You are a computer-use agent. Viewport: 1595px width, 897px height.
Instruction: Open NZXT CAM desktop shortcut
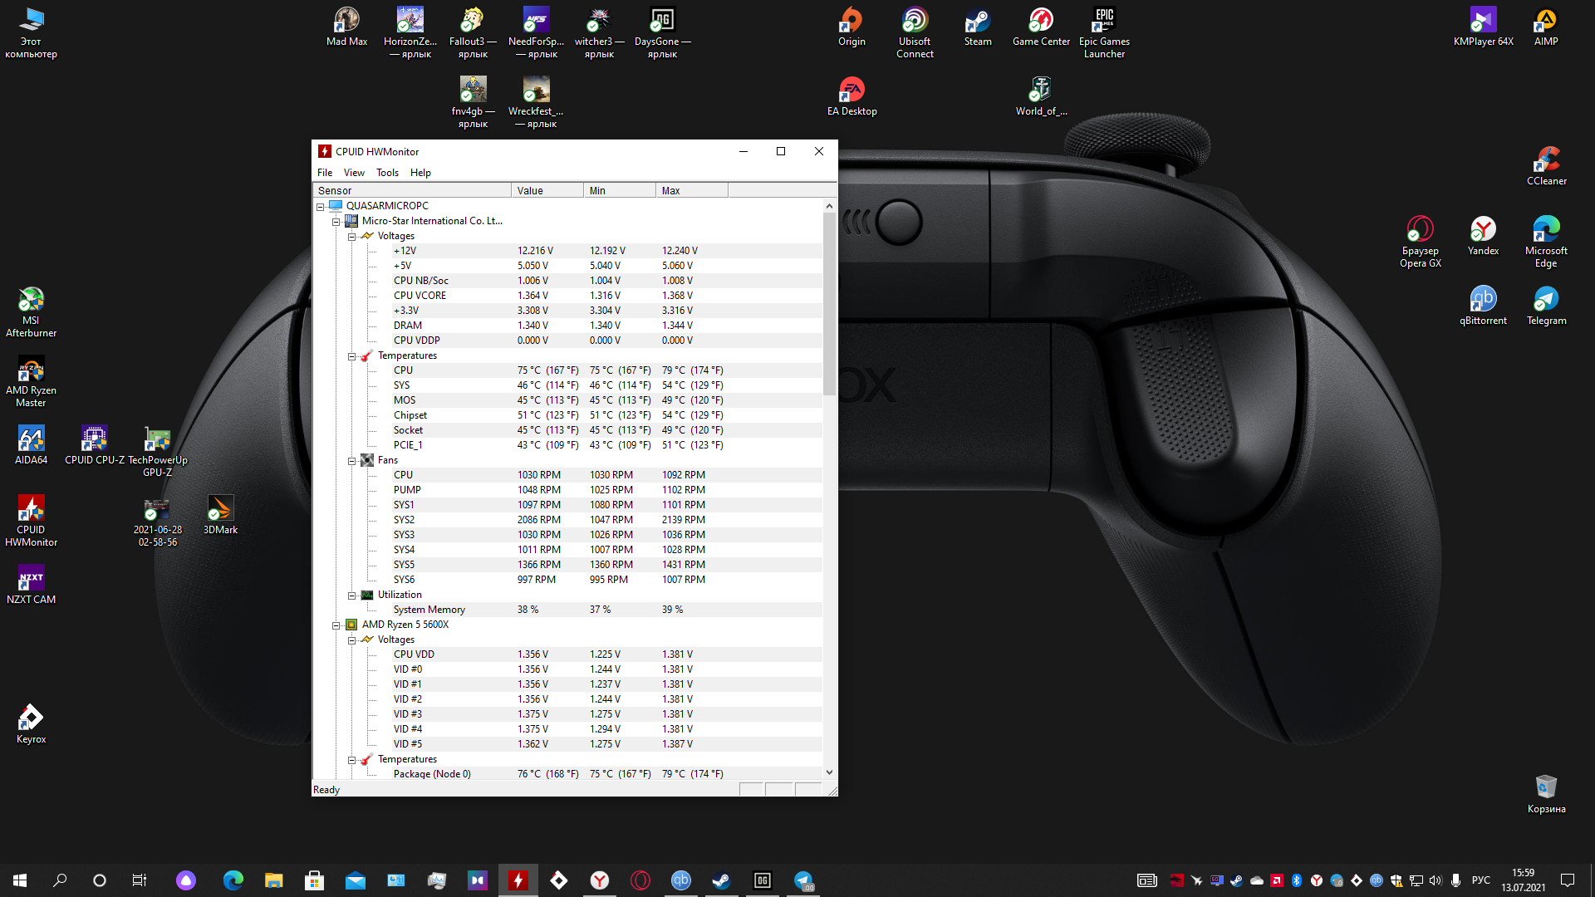[x=31, y=580]
